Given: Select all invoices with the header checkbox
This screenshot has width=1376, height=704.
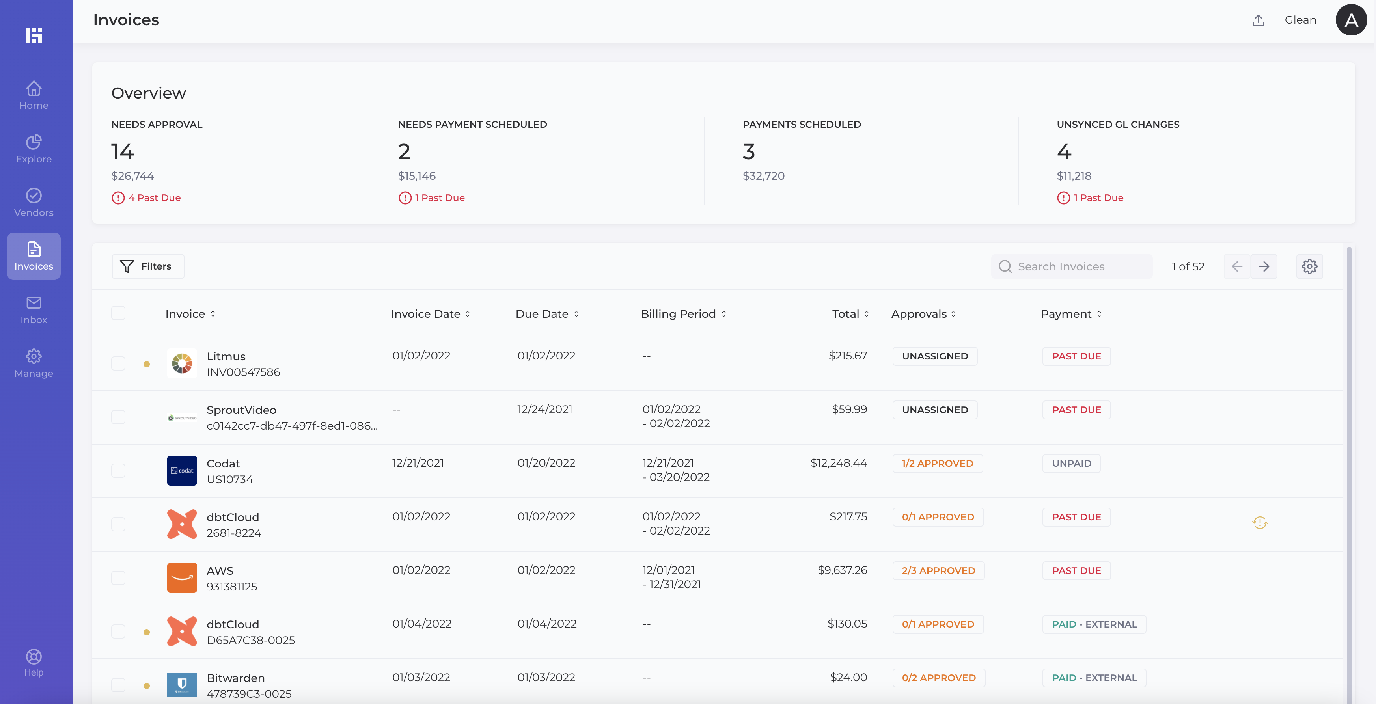Looking at the screenshot, I should [119, 313].
